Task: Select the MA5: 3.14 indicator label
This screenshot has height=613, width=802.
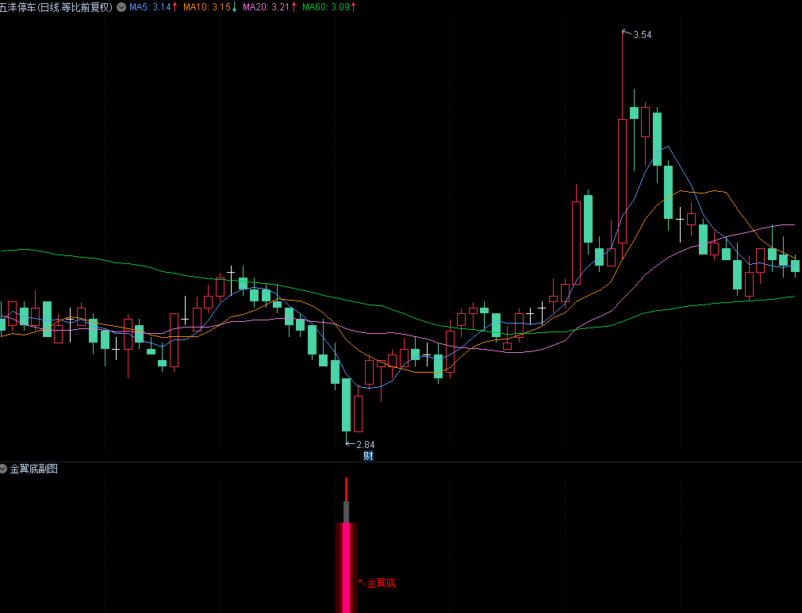Action: pyautogui.click(x=149, y=7)
